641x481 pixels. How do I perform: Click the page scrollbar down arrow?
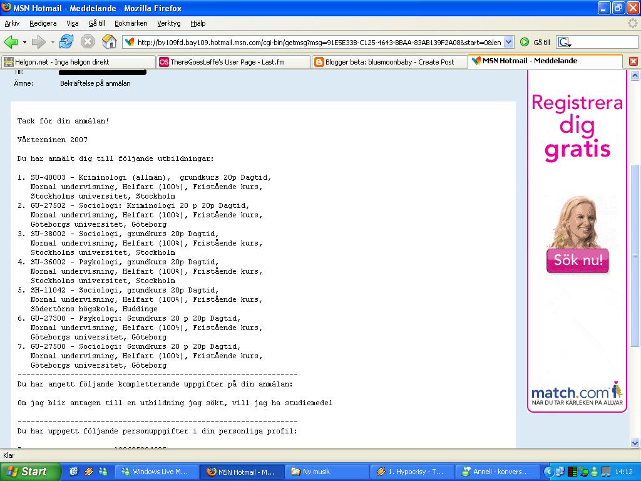click(635, 443)
